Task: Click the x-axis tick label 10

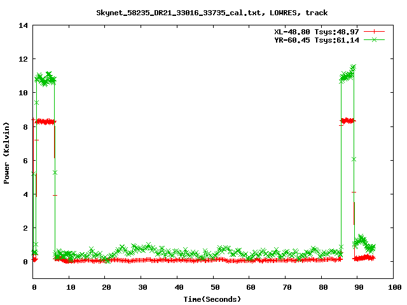Action: pos(71,287)
